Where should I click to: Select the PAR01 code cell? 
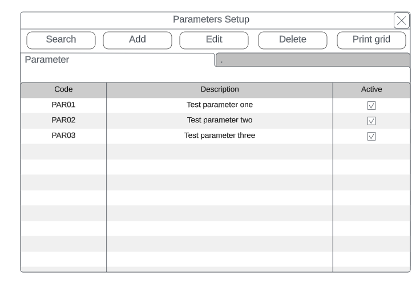[63, 105]
